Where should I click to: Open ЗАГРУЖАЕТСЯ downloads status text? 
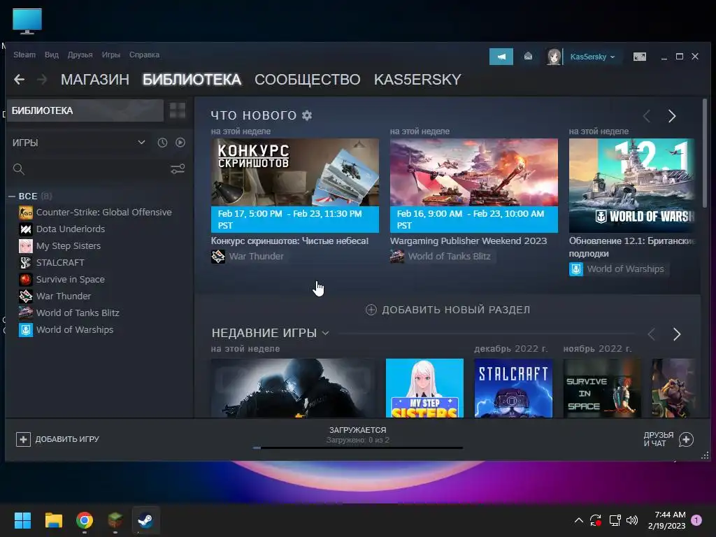tap(357, 430)
